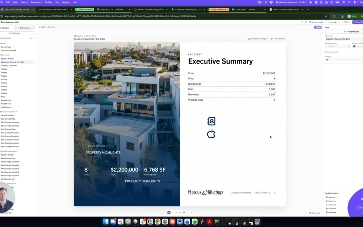Select Table of Contents outline item
Image resolution: width=363 pixels, height=227 pixels.
pos(8,50)
